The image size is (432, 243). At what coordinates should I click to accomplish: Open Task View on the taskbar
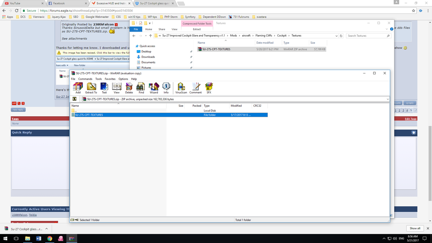click(16, 239)
